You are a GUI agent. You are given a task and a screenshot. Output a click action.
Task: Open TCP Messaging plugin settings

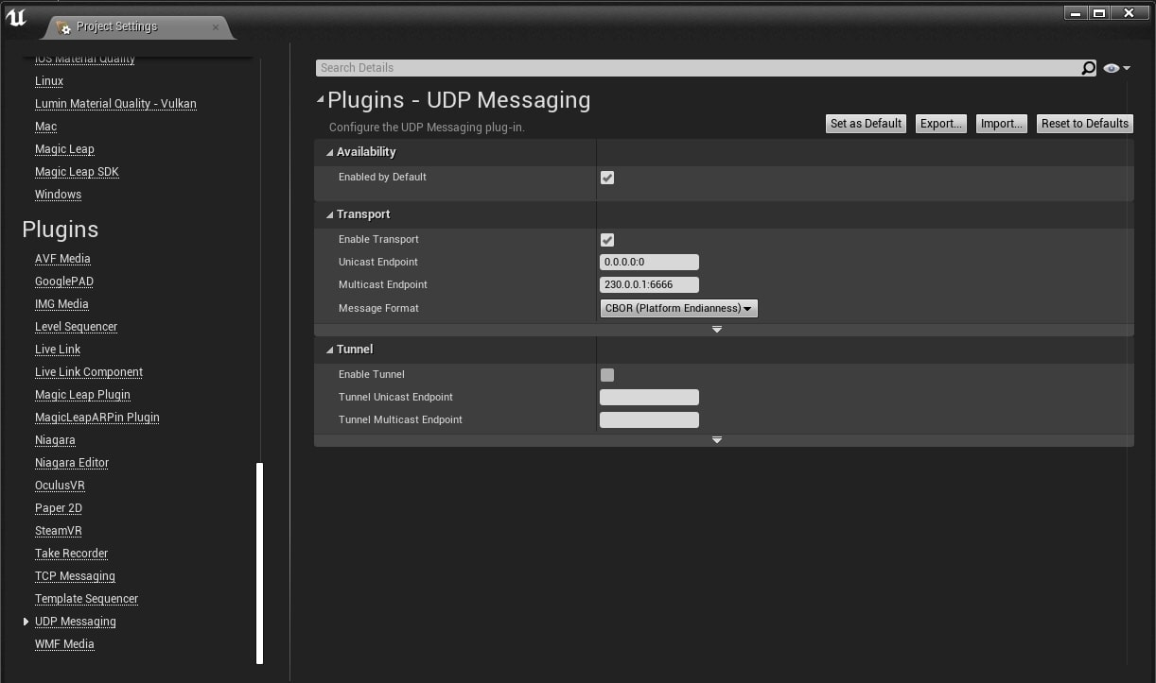[x=75, y=576]
